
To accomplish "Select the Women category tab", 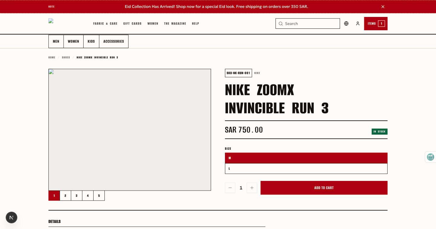I will click(73, 41).
